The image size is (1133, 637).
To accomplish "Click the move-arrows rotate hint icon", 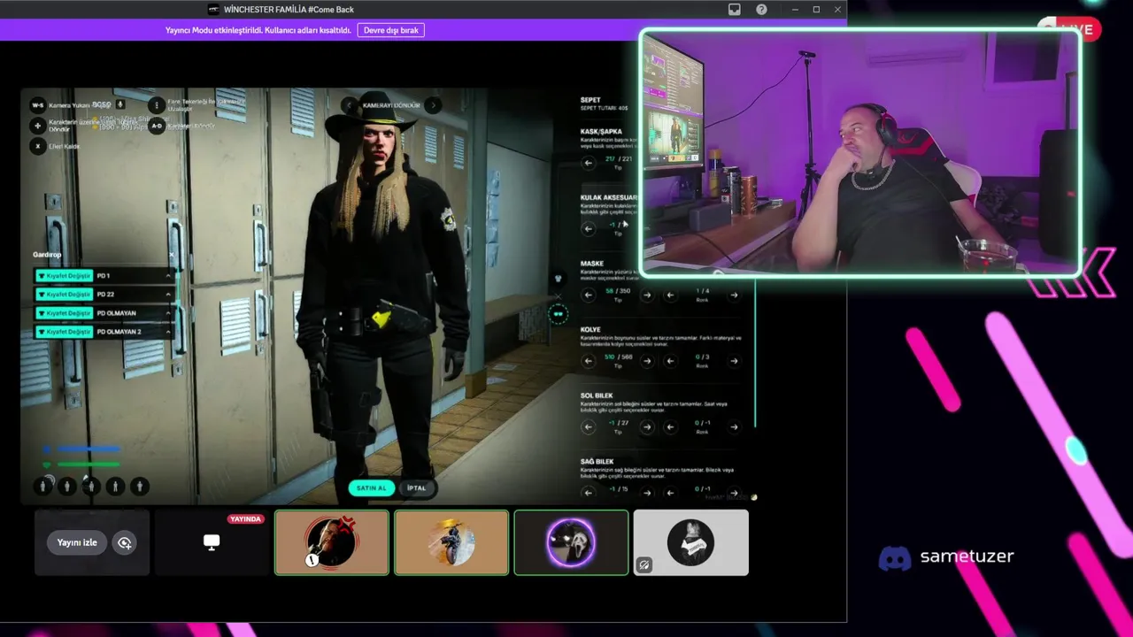I will (38, 126).
